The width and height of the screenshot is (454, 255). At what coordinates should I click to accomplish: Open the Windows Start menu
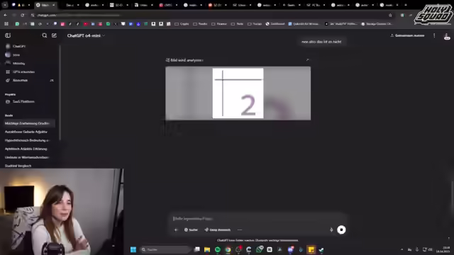133,249
